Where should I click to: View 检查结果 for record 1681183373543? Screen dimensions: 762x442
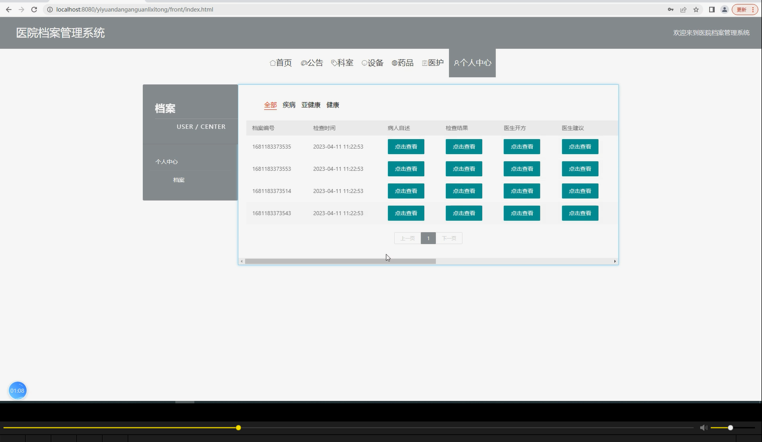point(464,213)
